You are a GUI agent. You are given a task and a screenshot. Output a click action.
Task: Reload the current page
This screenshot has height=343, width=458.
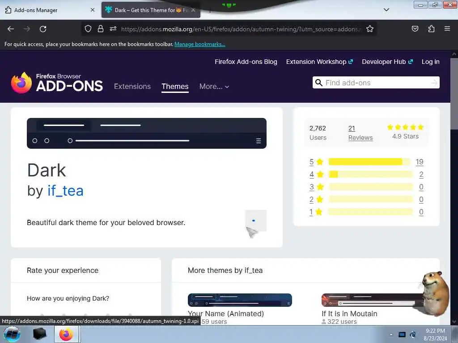pyautogui.click(x=43, y=29)
